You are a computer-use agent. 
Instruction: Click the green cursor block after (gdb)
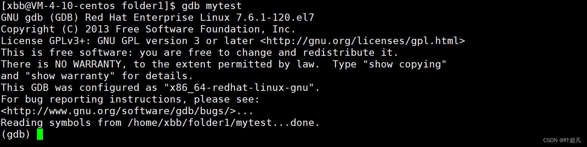click(x=40, y=134)
